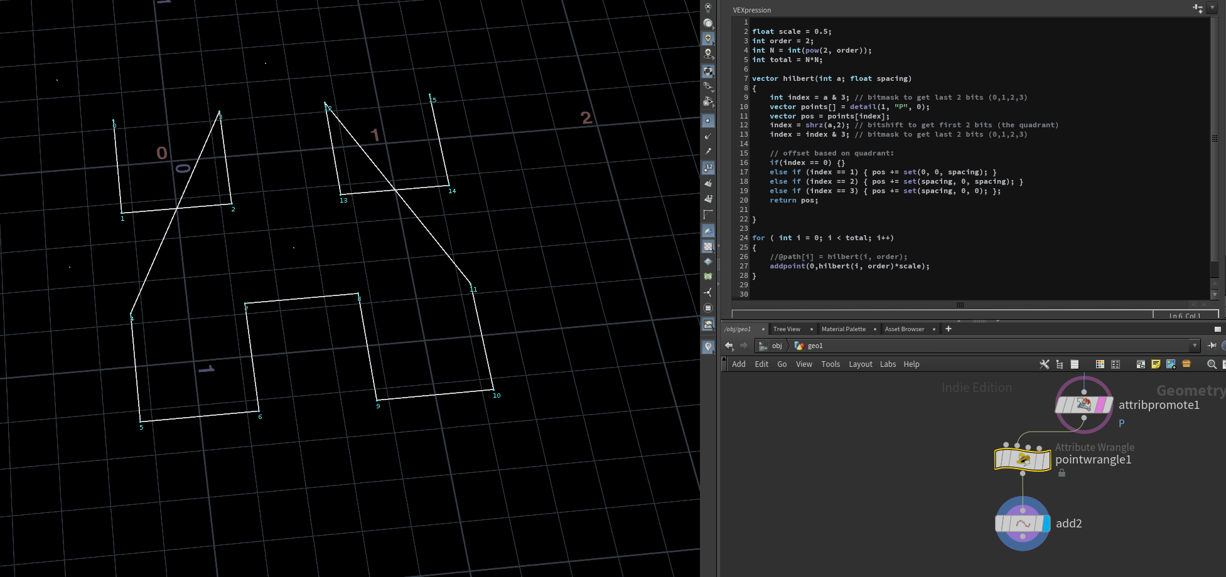1226x577 pixels.
Task: Maximize the network pane with square icon
Action: [1217, 329]
